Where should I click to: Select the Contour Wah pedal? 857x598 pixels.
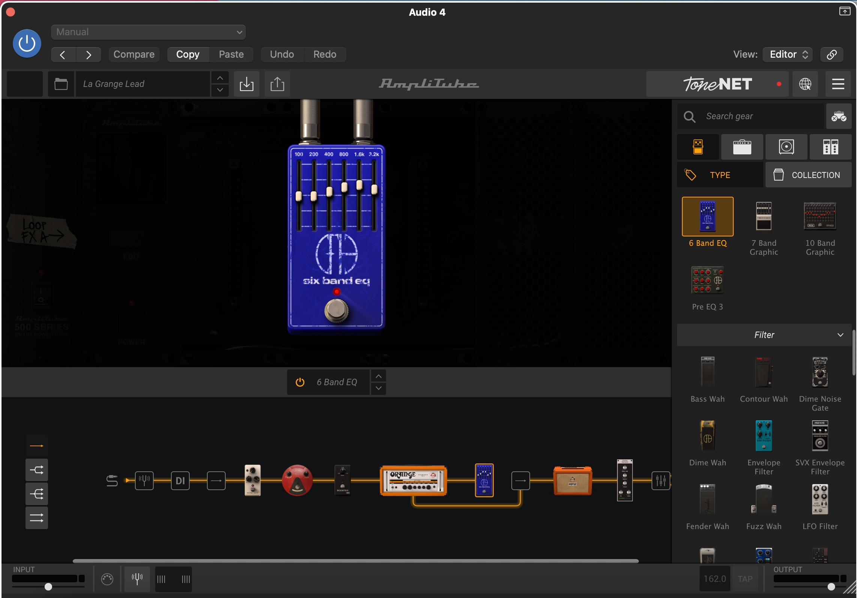pyautogui.click(x=764, y=372)
